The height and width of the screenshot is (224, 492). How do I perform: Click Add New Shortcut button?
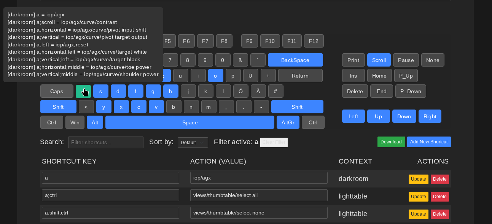[x=428, y=142]
